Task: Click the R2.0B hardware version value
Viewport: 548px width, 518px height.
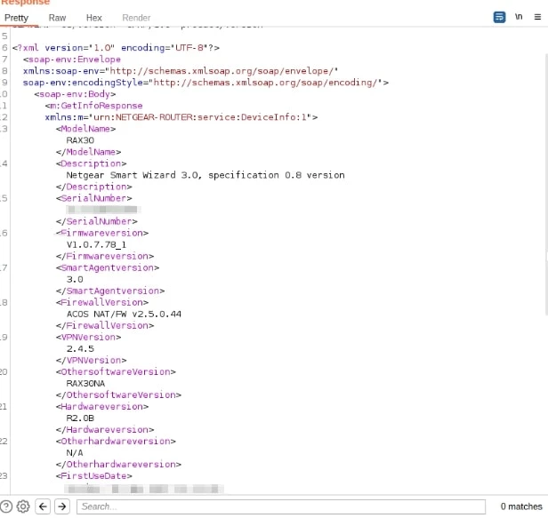Action: 80,418
